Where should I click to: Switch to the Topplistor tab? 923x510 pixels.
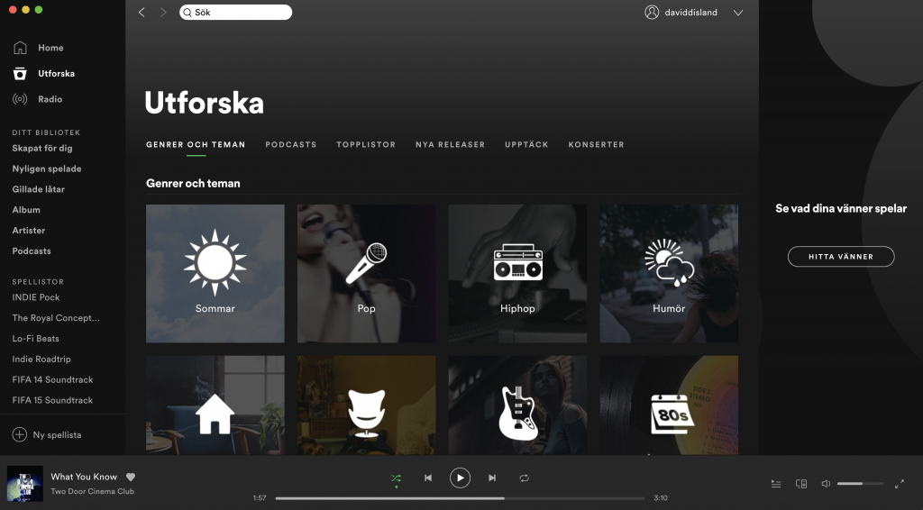click(x=366, y=145)
